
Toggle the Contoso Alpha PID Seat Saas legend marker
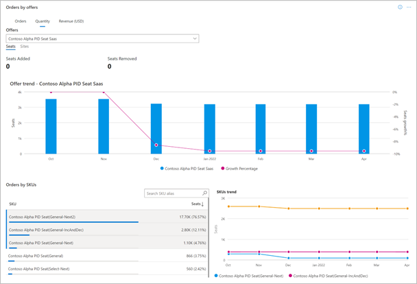[x=162, y=168]
